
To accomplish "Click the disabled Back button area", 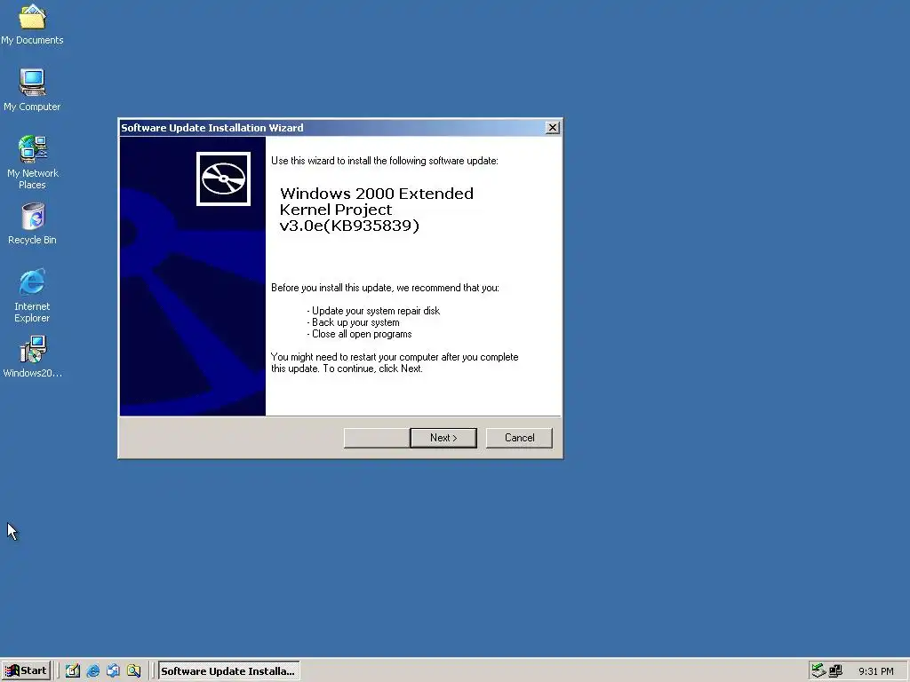I will 377,438.
